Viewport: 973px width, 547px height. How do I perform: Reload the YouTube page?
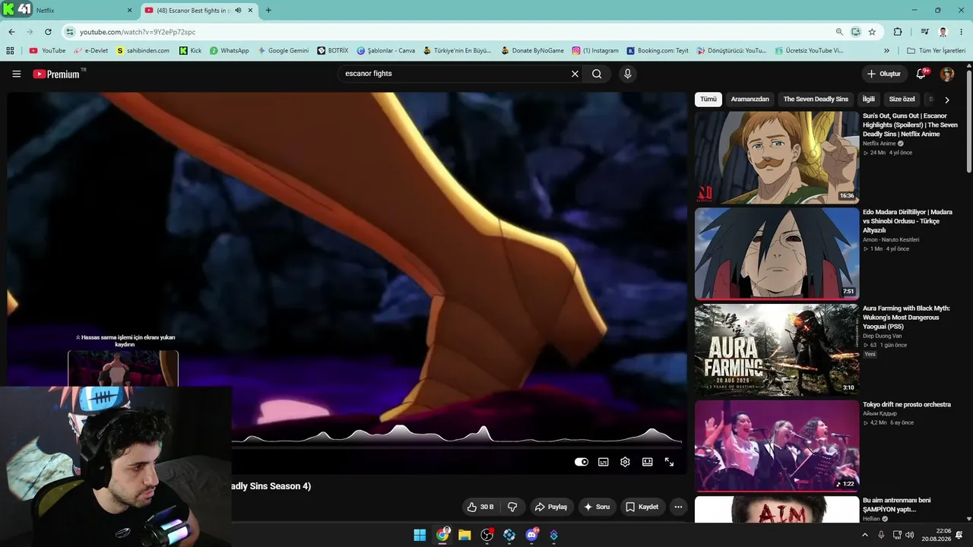coord(48,32)
